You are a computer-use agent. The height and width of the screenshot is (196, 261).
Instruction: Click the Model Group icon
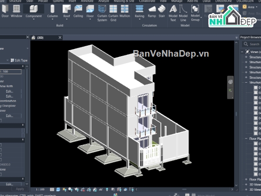(x=195, y=9)
